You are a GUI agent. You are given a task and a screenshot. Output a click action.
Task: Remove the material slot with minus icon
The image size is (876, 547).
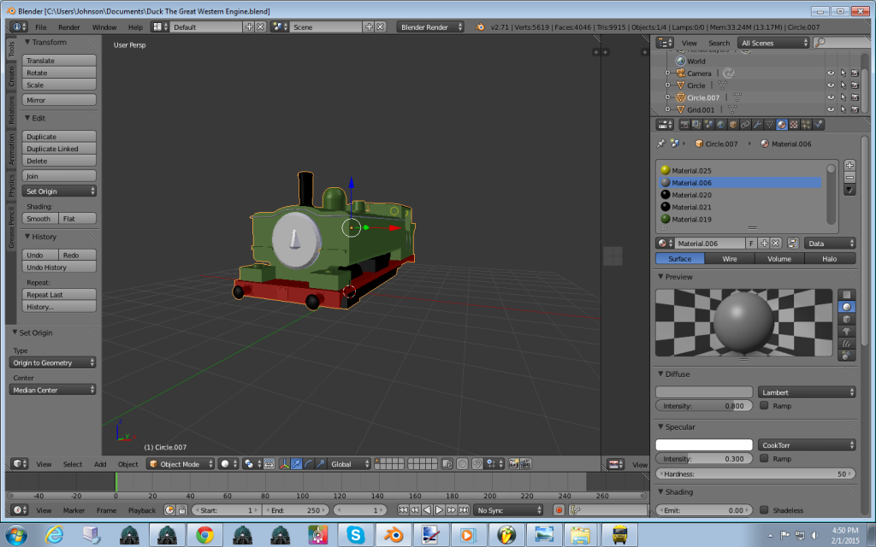[849, 178]
